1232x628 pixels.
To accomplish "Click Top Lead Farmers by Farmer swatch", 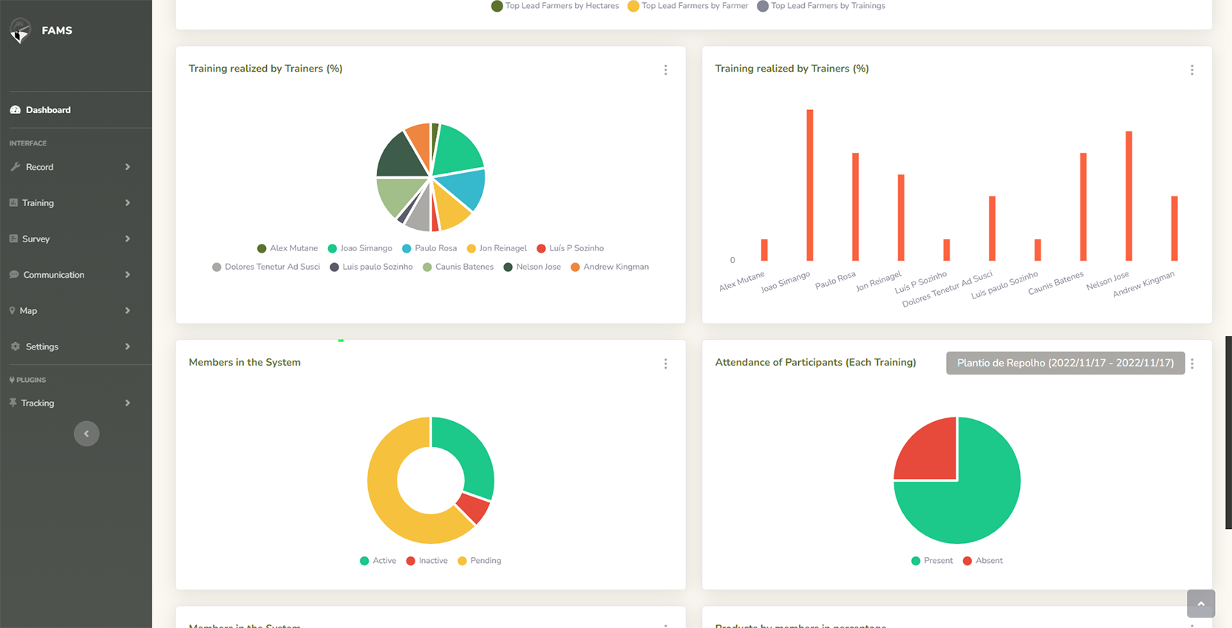I will [x=633, y=6].
